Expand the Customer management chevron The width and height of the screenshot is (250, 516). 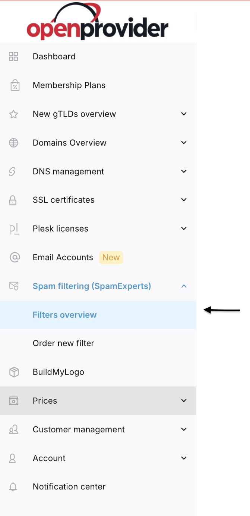pyautogui.click(x=184, y=429)
